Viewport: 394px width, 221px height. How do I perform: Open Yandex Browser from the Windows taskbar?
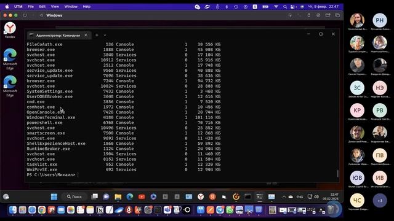pos(201,196)
